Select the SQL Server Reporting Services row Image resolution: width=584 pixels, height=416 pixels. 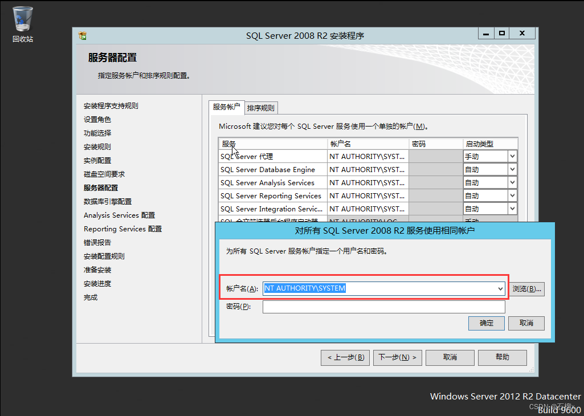273,195
